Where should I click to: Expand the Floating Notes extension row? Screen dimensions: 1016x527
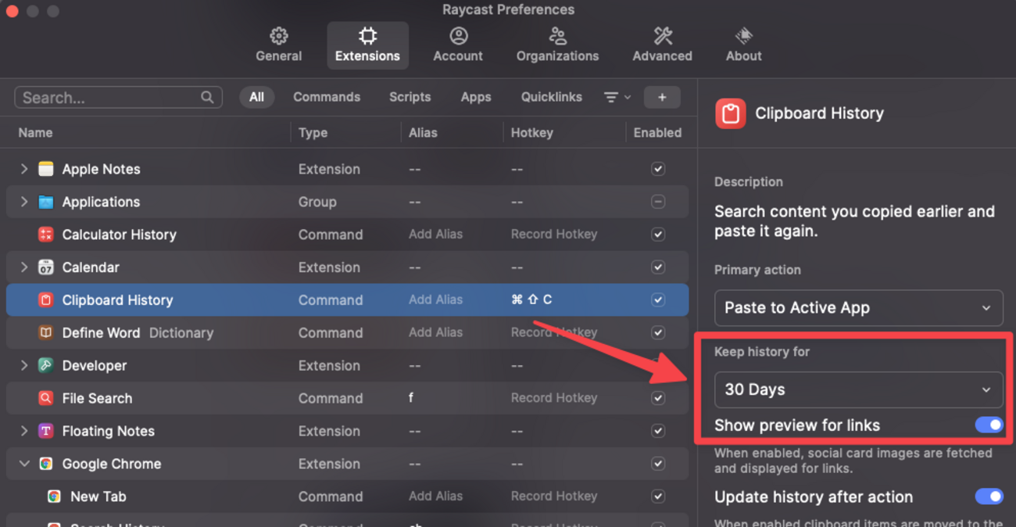[24, 431]
